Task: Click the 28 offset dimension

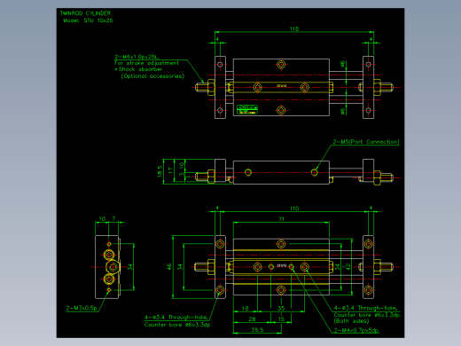Action: click(x=252, y=319)
